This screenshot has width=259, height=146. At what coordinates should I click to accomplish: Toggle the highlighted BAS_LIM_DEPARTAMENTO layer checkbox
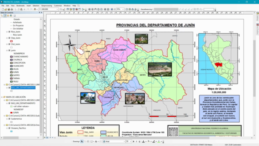[9, 88]
